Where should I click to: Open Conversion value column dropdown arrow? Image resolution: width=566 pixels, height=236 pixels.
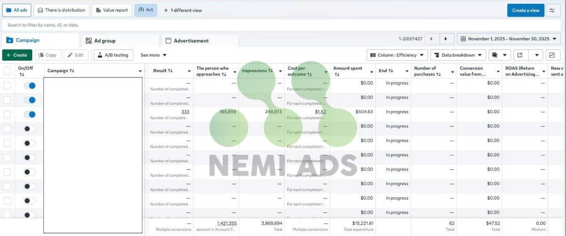498,71
